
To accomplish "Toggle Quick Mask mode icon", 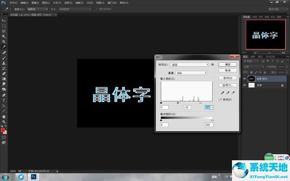I will (x=4, y=138).
